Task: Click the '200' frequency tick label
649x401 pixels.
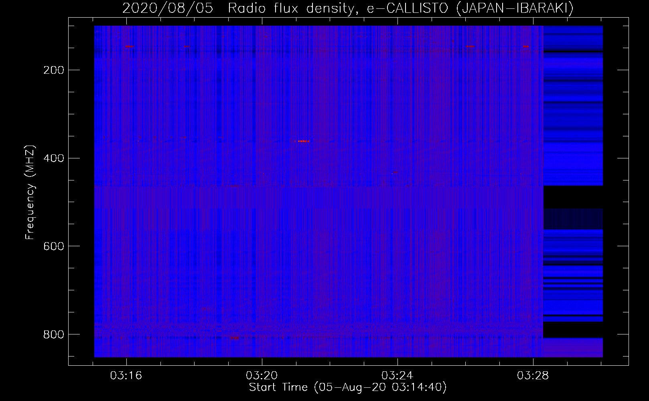Action: coord(54,70)
